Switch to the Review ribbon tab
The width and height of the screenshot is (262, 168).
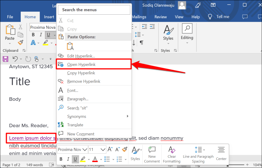click(160, 17)
